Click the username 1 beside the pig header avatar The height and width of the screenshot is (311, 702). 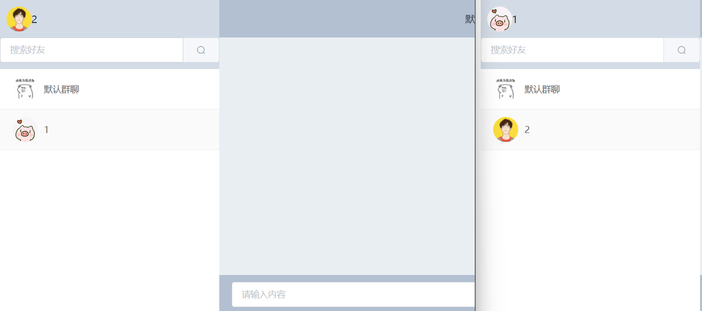515,20
